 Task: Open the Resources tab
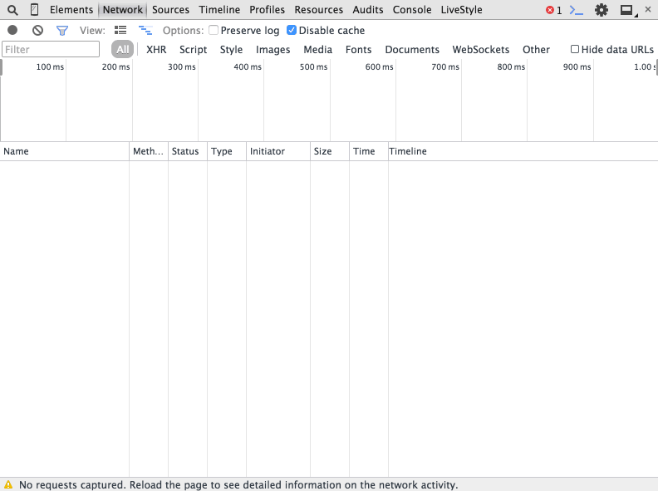coord(318,10)
